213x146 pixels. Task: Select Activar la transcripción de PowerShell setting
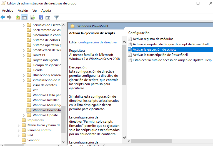tap(160, 55)
